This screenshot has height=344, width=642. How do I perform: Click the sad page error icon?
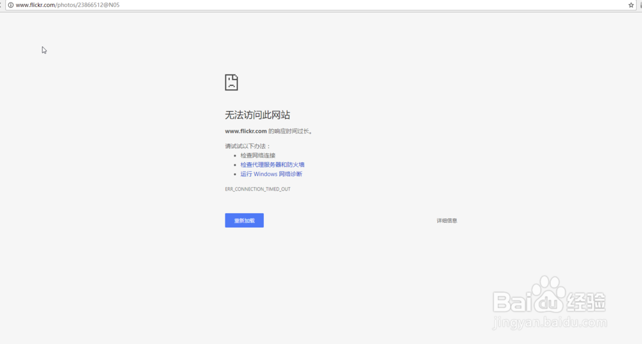(231, 82)
